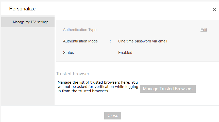The image size is (219, 122).
Task: Click the Enabled status value
Action: coord(125,53)
